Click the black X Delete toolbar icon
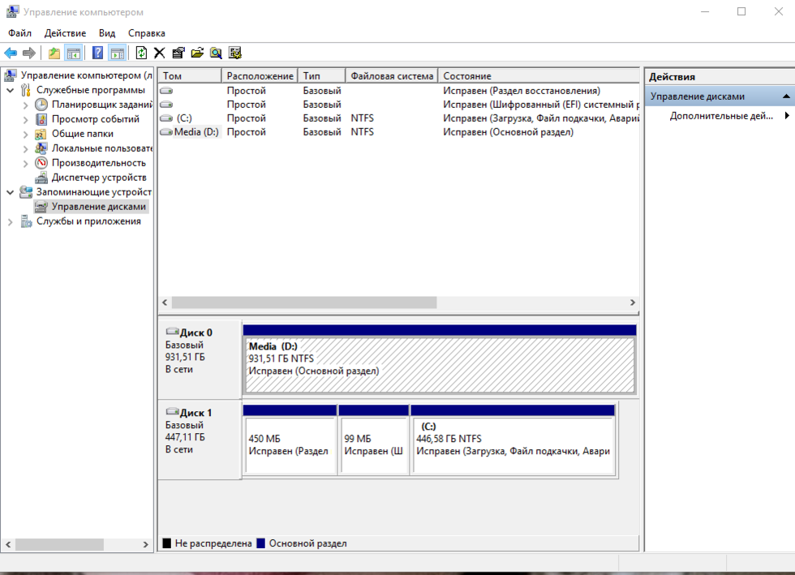Viewport: 795px width, 575px height. click(160, 53)
